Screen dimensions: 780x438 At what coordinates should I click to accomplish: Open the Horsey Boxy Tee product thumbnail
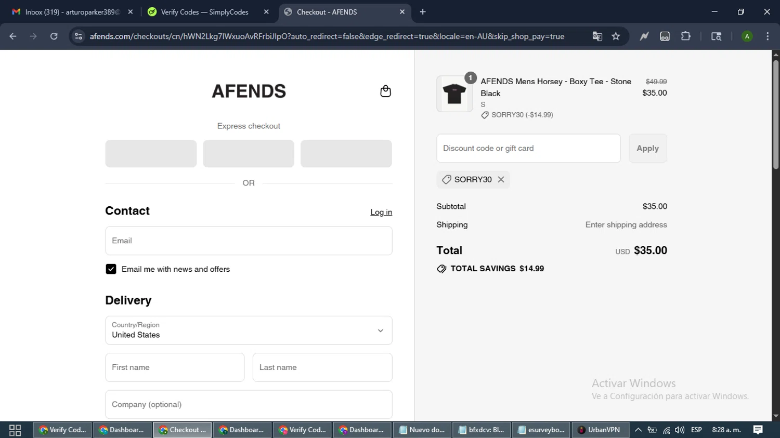[x=454, y=94]
